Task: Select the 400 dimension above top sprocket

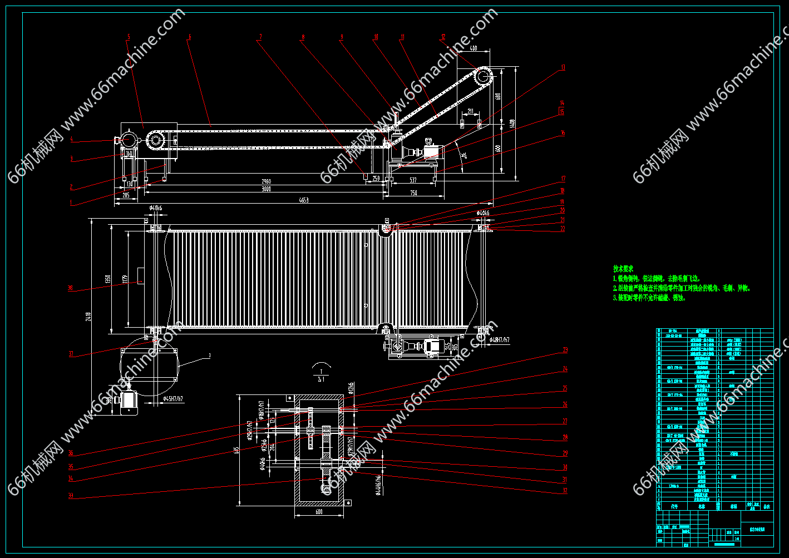Action: pos(474,48)
